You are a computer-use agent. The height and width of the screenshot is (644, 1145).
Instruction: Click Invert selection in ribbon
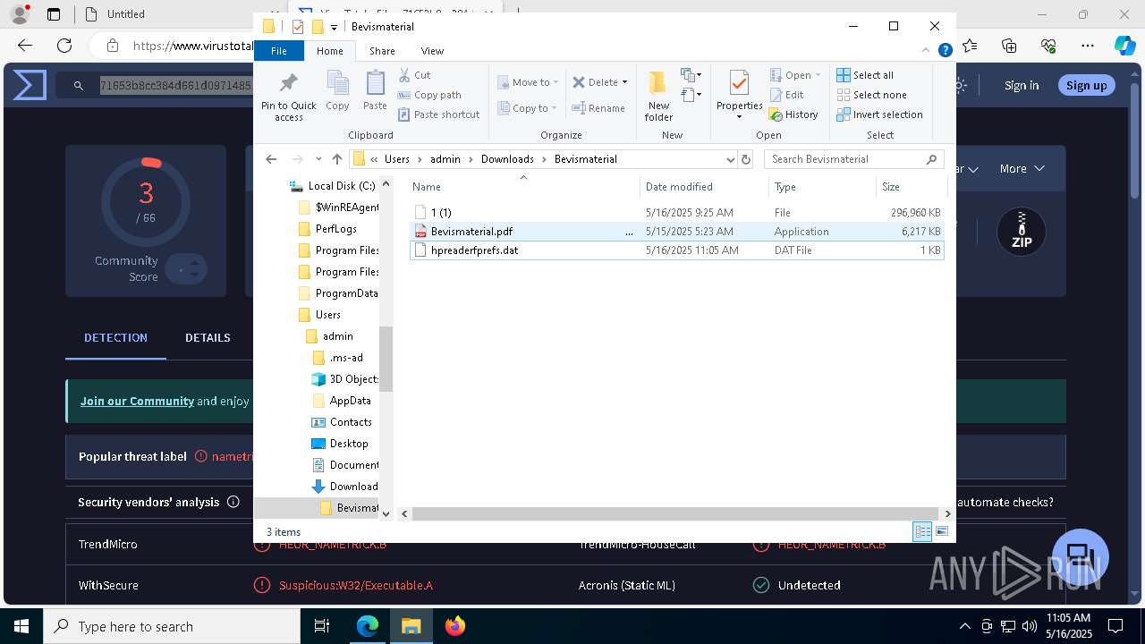[879, 114]
